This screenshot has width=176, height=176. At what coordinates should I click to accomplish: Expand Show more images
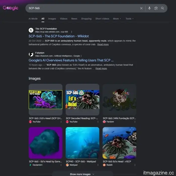click(x=82, y=174)
